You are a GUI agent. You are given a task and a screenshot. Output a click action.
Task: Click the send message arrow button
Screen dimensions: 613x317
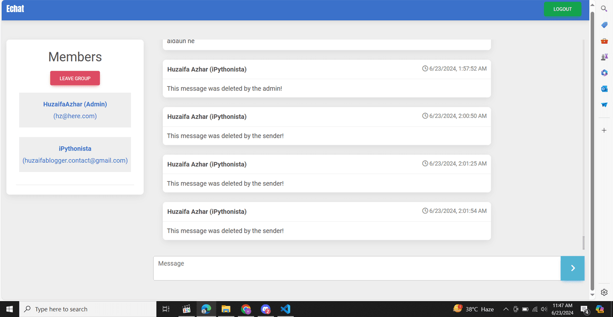572,268
